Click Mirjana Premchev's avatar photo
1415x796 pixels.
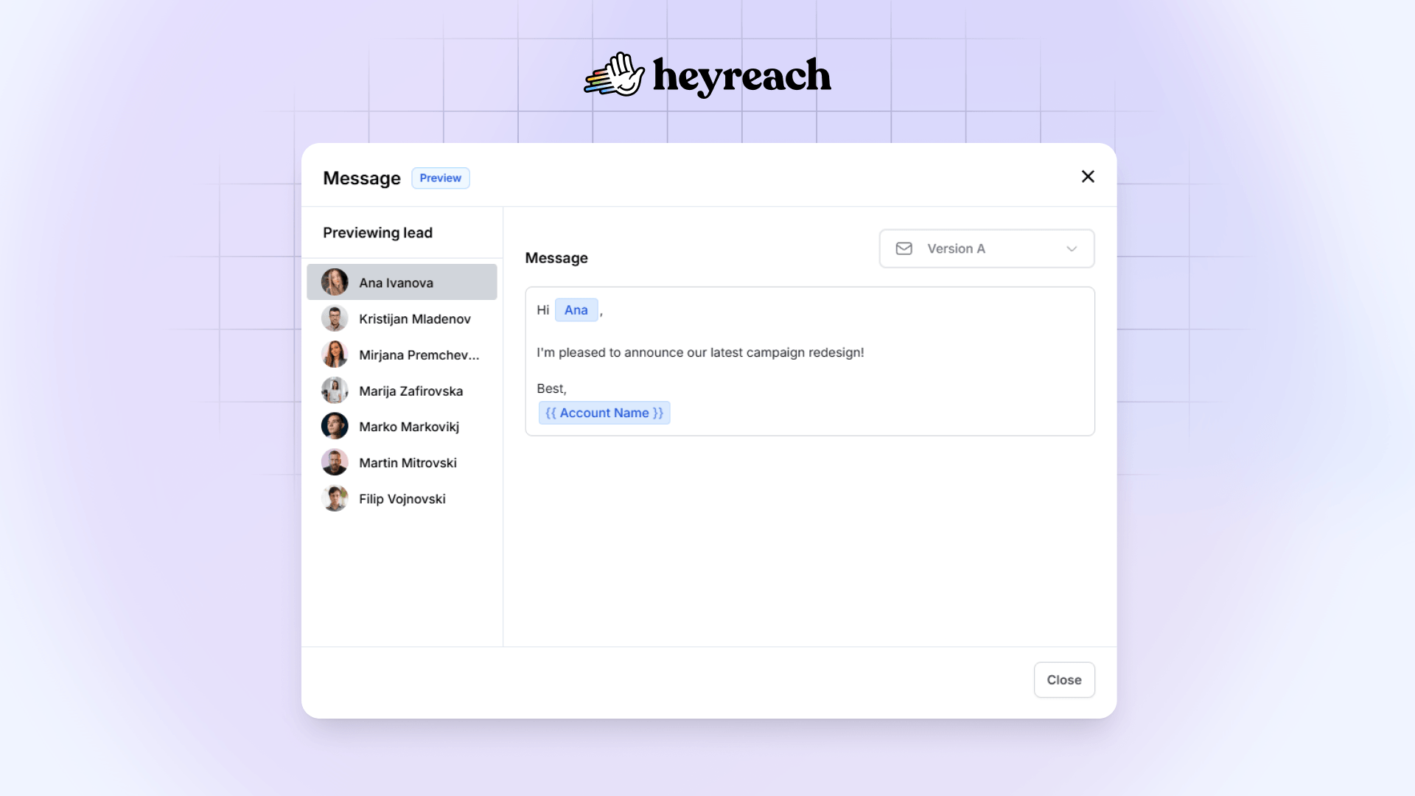(335, 355)
